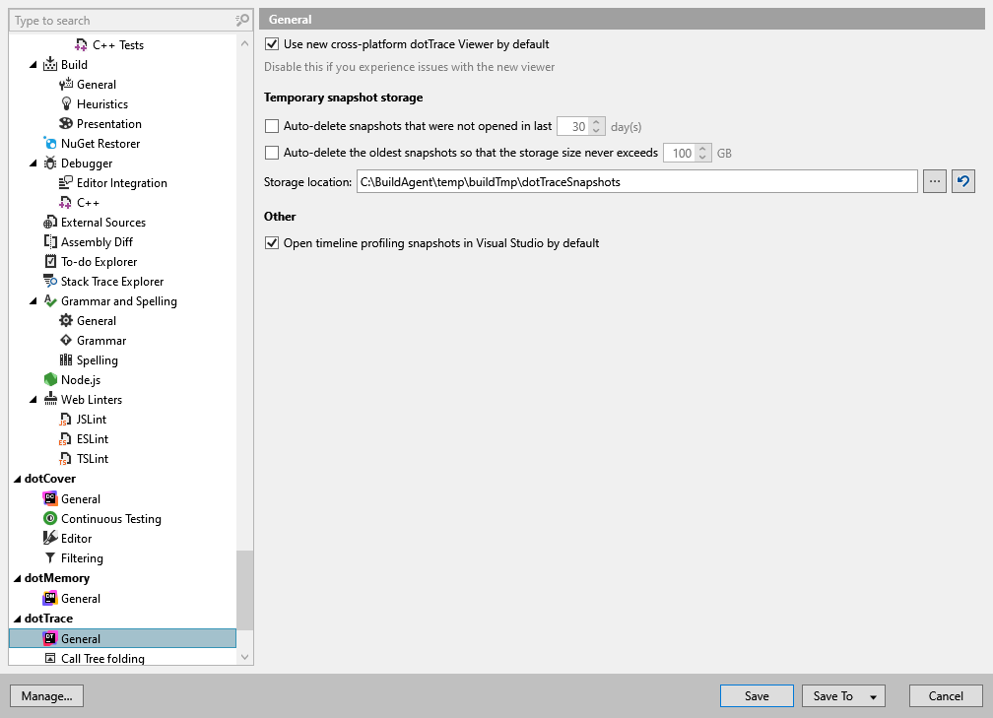Click the ESLint file icon
This screenshot has width=993, height=718.
point(65,439)
